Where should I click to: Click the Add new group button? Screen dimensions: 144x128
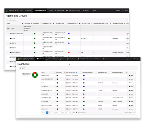12,20
